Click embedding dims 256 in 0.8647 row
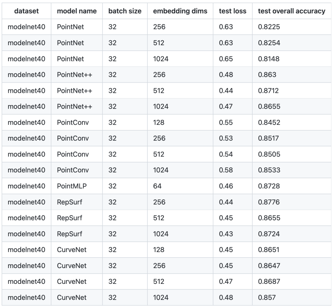The height and width of the screenshot is (308, 334). point(159,266)
